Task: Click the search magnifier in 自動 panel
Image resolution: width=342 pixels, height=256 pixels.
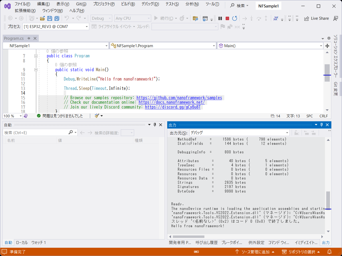Action: [x=71, y=133]
